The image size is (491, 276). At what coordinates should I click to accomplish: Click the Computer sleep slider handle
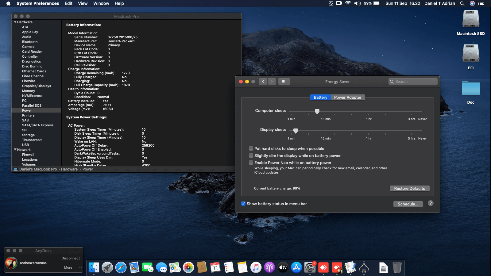317,112
